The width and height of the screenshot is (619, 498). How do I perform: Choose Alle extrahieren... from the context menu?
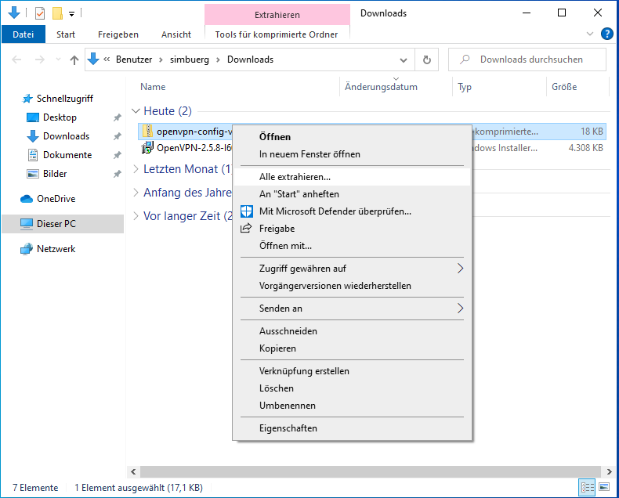pos(295,177)
